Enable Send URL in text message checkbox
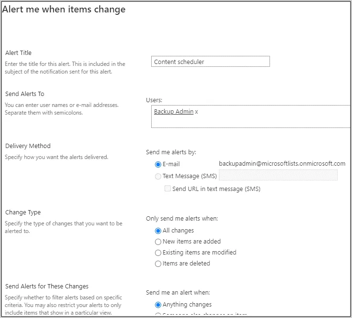Screen dimensions: 352x318 (167, 189)
